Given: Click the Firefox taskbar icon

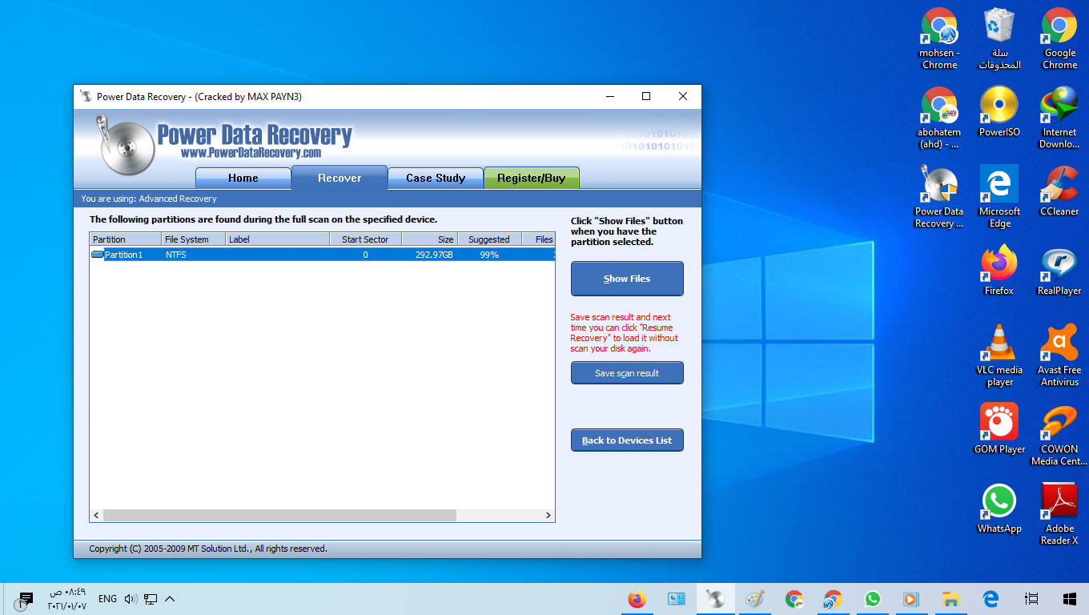Looking at the screenshot, I should 637,599.
